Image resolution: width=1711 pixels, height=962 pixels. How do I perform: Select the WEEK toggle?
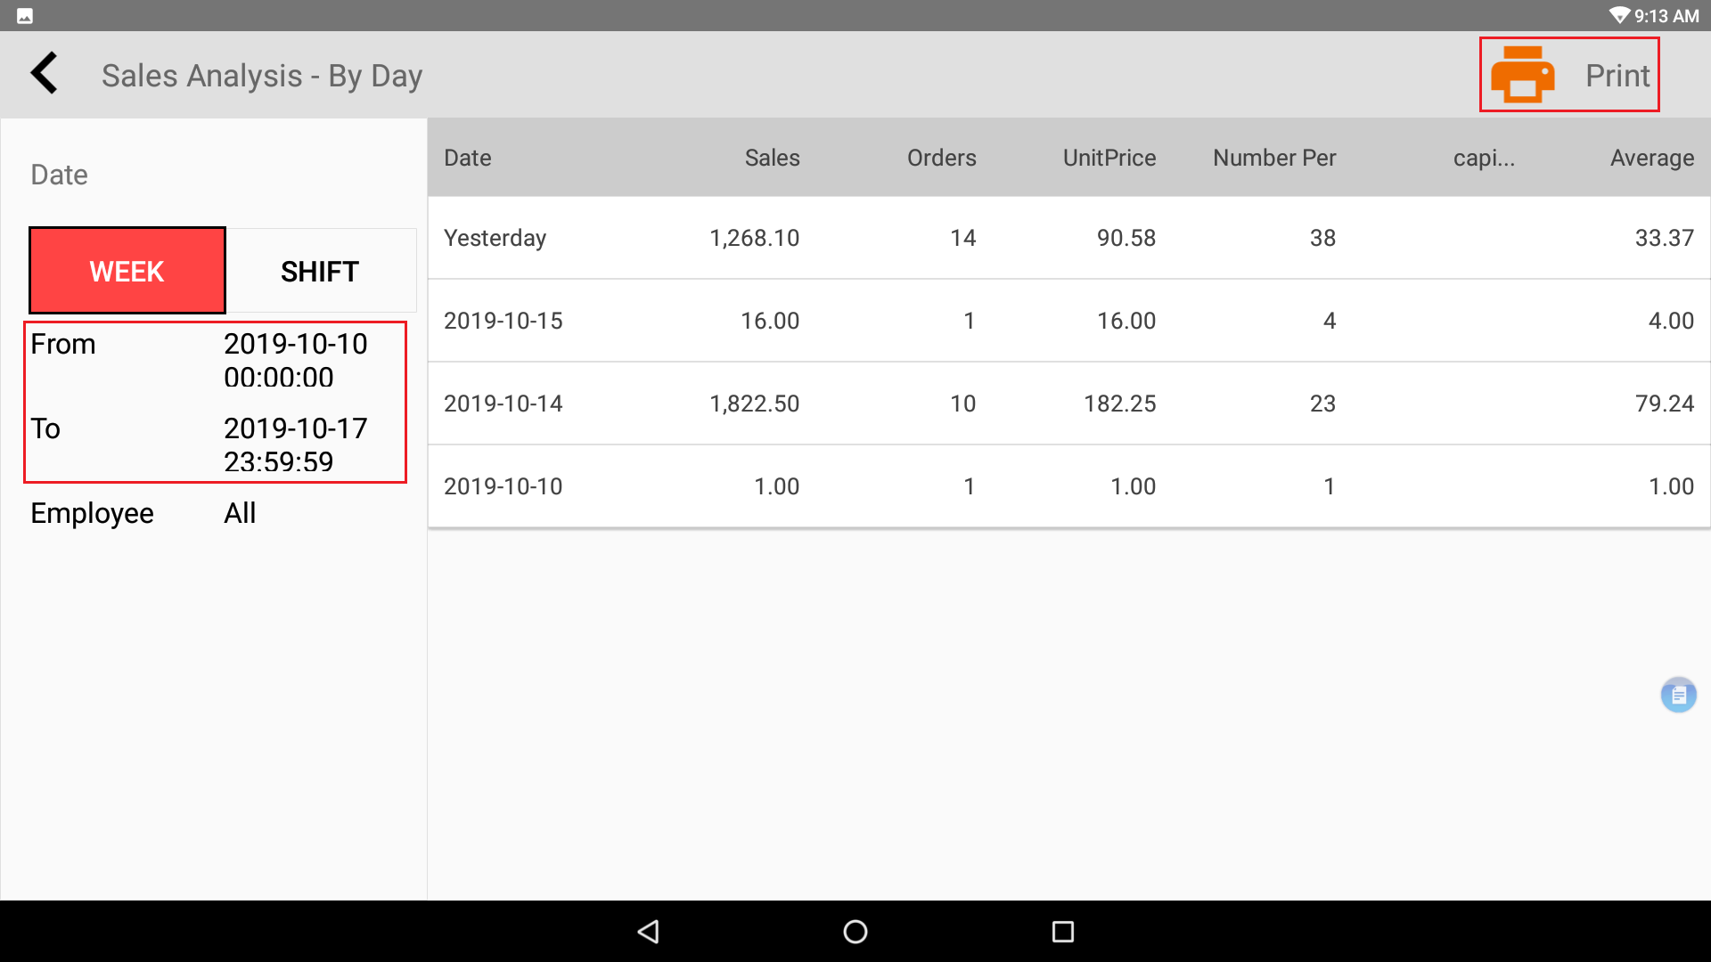[x=127, y=271]
